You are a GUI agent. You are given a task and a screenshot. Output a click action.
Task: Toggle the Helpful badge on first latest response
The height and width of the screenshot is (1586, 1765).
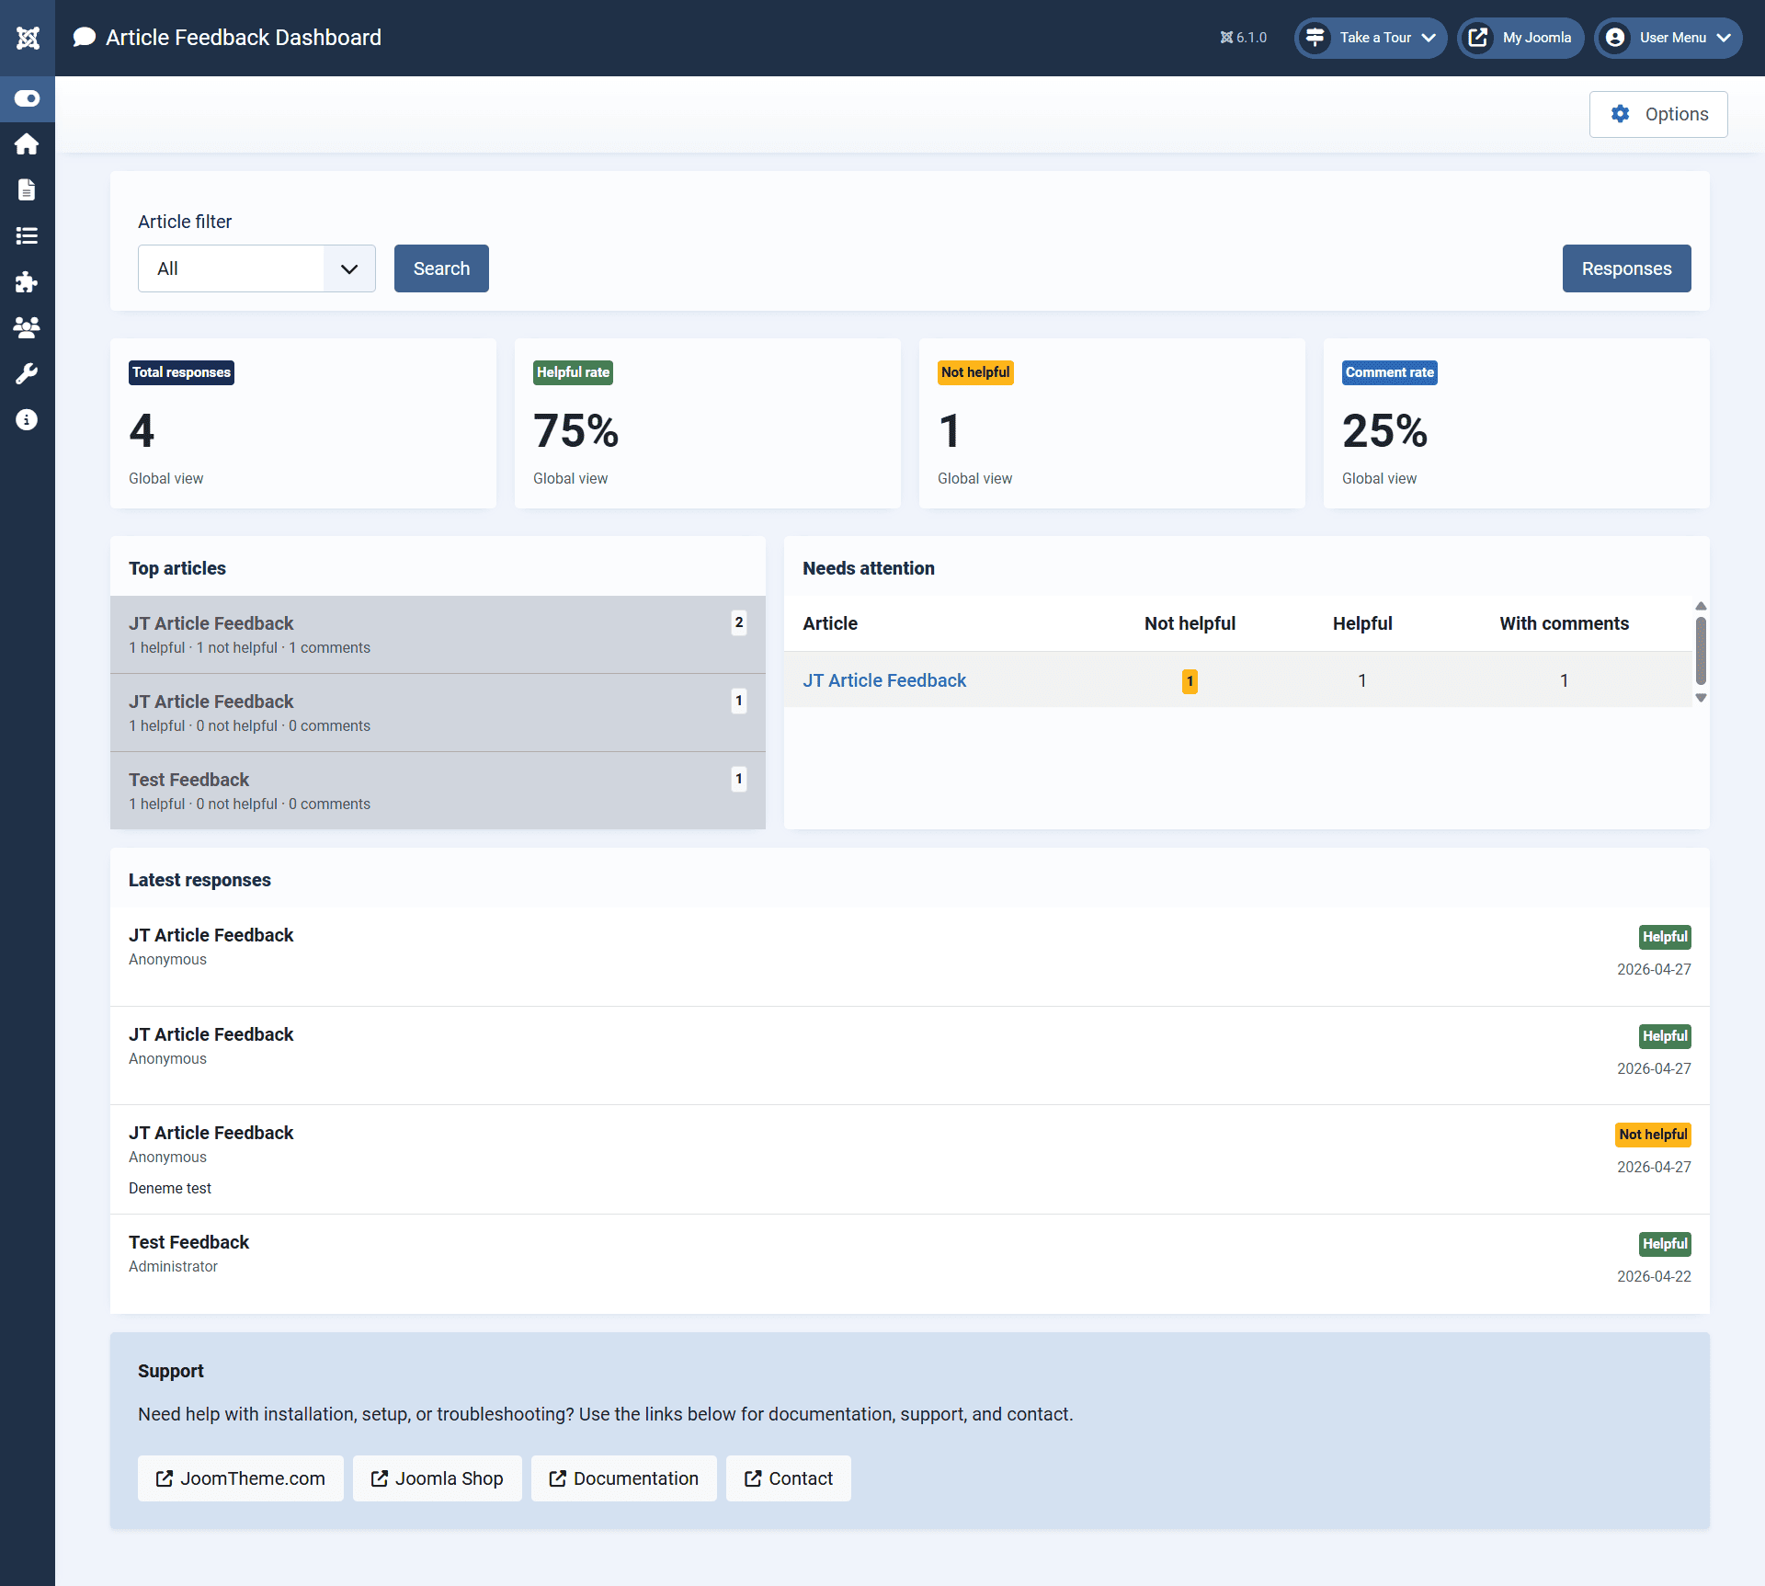1664,936
